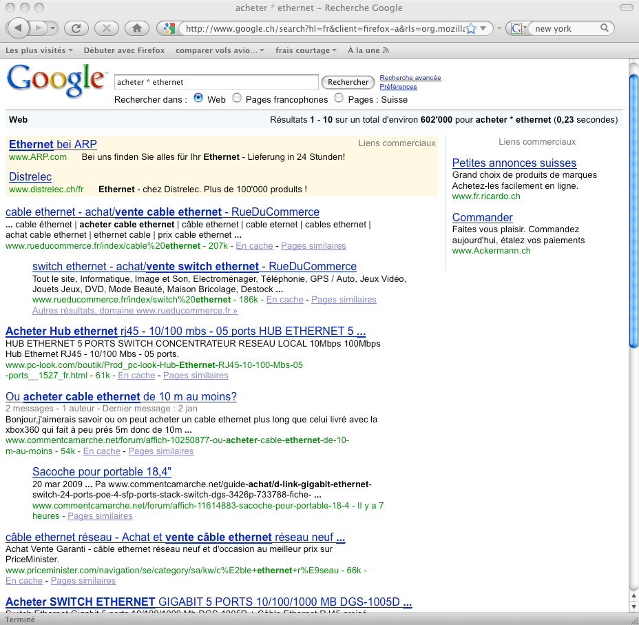Open the Ethernet bei ARP sponsored link

[x=52, y=144]
